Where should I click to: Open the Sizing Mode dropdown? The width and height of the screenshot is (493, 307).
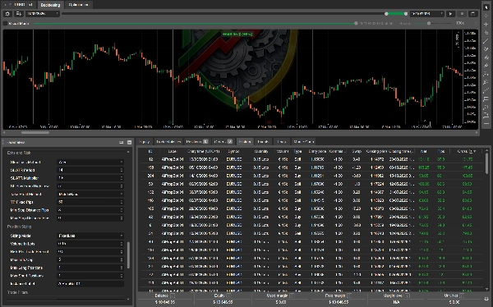tap(90, 236)
